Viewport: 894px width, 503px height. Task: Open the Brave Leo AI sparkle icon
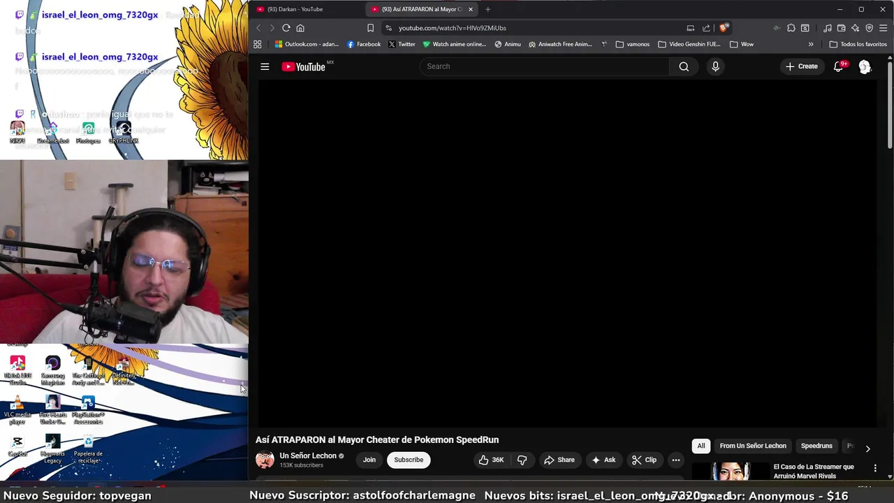tap(855, 28)
